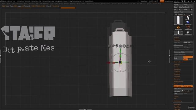
Task: Expand the EdgeLoop section
Action: coord(177,64)
